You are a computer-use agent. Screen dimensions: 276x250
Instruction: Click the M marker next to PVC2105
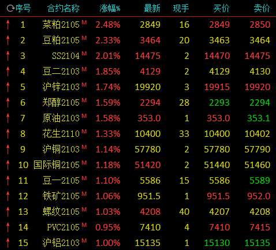tap(84, 225)
